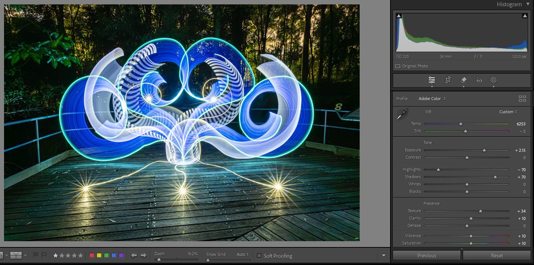Apply the red color label
This screenshot has height=265, width=534.
(x=92, y=254)
